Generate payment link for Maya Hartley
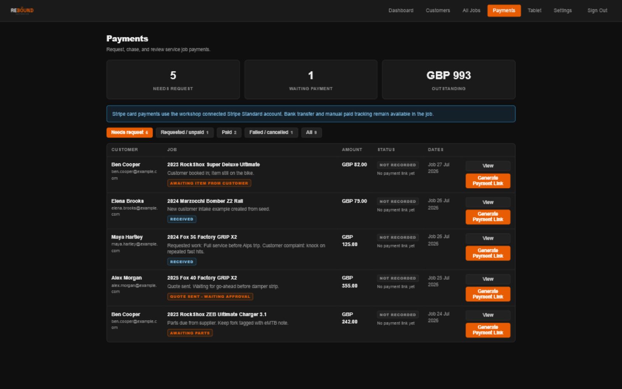Viewport: 622px width, 389px height. click(488, 253)
